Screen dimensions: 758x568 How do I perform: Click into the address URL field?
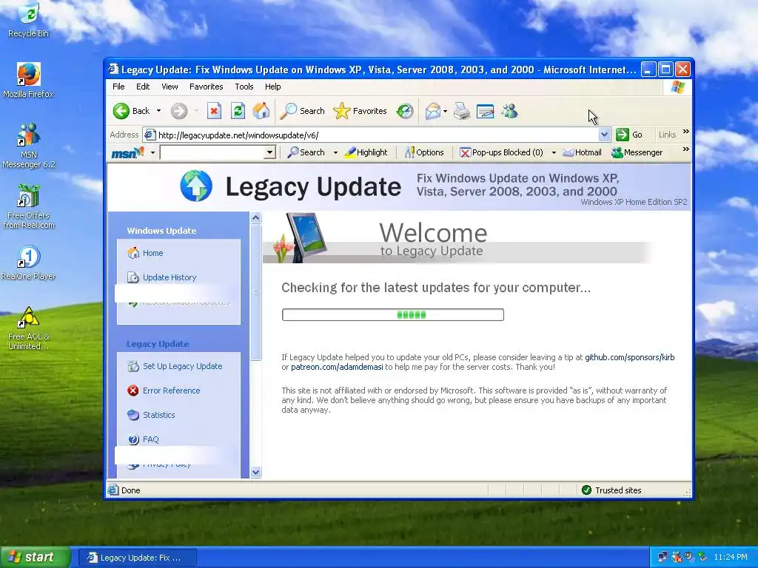click(377, 135)
